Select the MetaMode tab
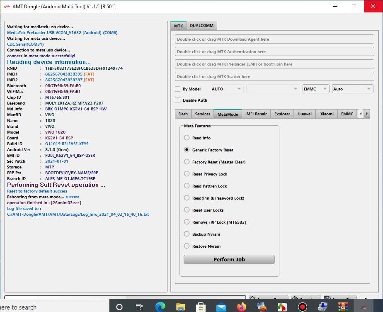383x312 pixels. pyautogui.click(x=228, y=114)
